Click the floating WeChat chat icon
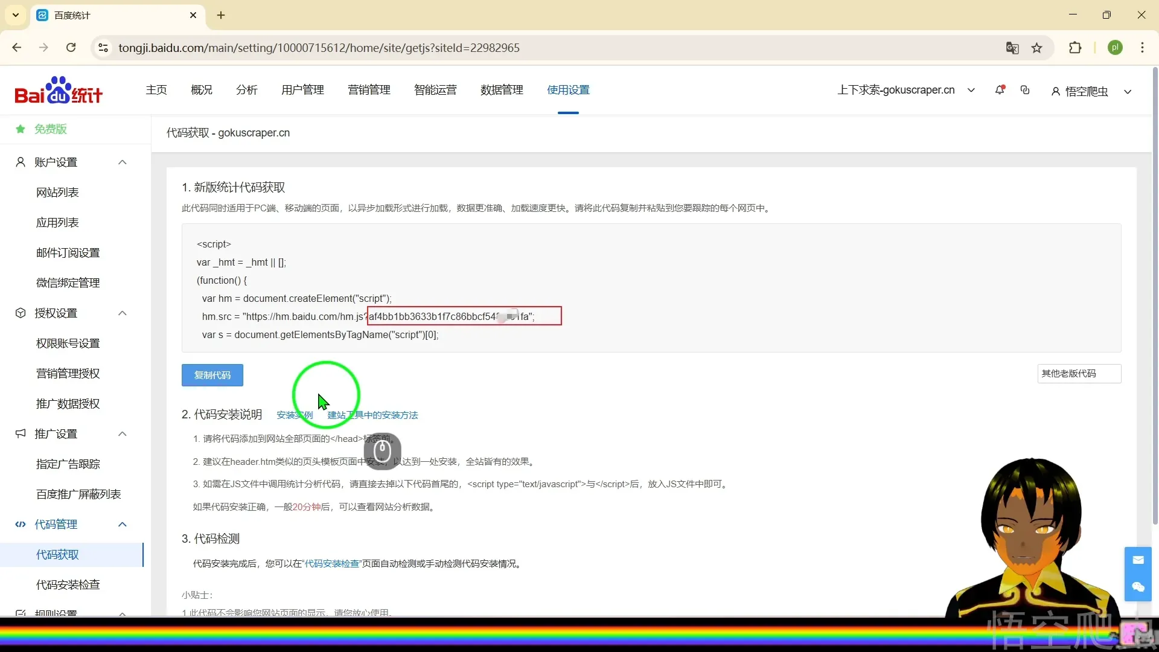 point(1138,587)
